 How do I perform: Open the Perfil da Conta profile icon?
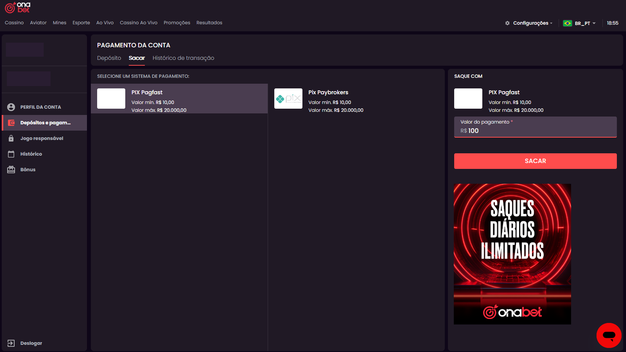[11, 107]
